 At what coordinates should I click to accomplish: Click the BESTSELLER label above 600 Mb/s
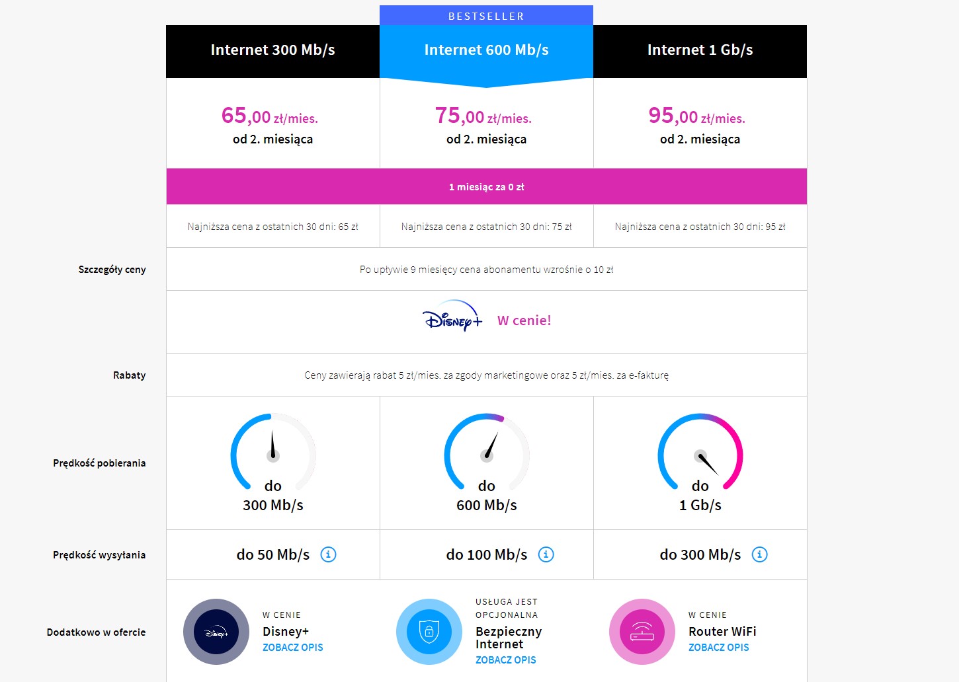(487, 16)
